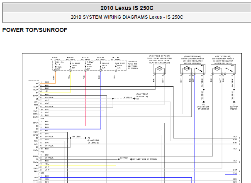Image resolution: width=251 pixels, height=183 pixels.
Task: Click the 'DPM' terminal label
Action: coord(37,178)
